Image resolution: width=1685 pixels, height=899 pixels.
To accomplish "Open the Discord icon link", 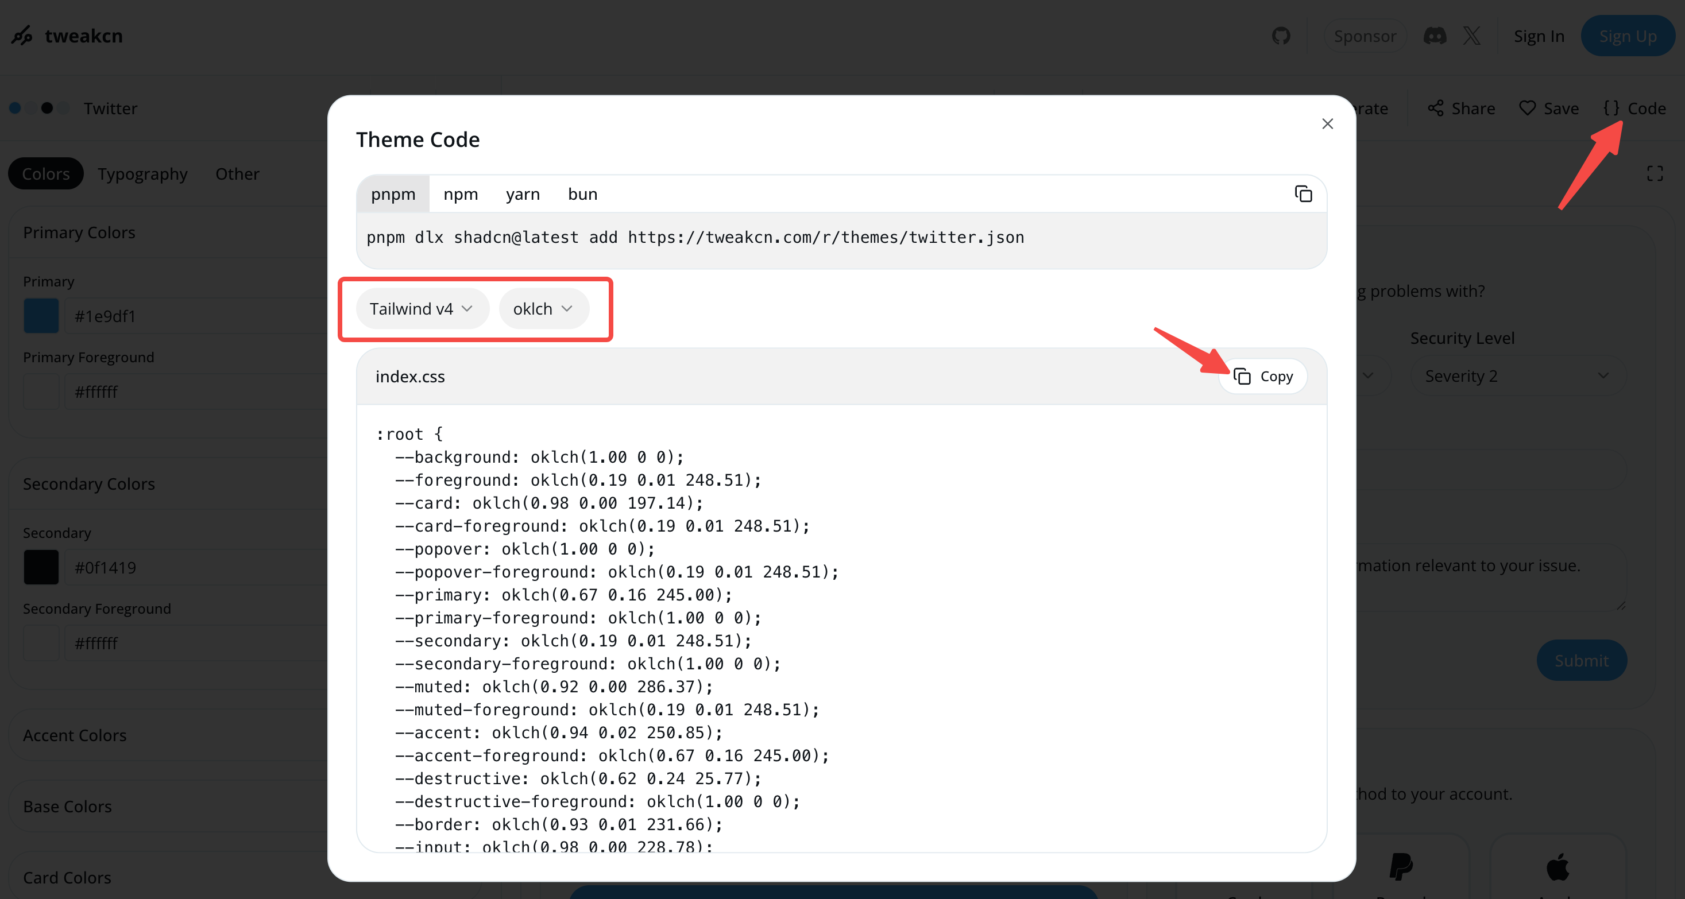I will click(1435, 36).
